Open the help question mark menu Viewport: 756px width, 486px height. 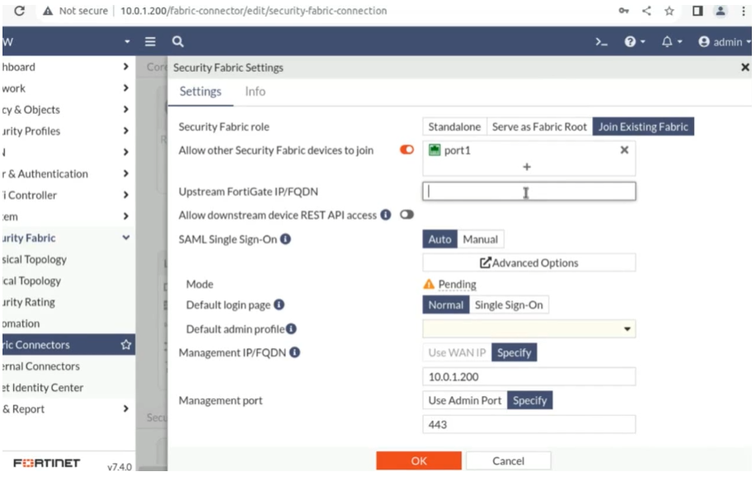pos(635,42)
